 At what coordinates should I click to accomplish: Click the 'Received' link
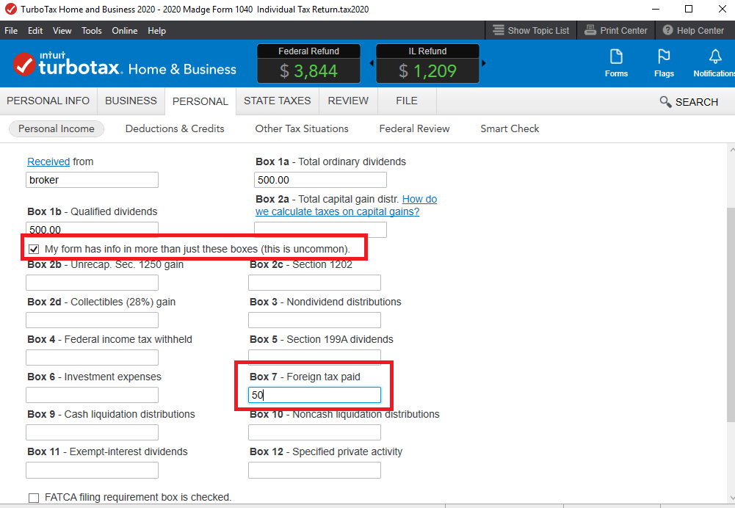[48, 162]
